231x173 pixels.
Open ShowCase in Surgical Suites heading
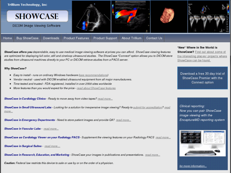[23, 146]
